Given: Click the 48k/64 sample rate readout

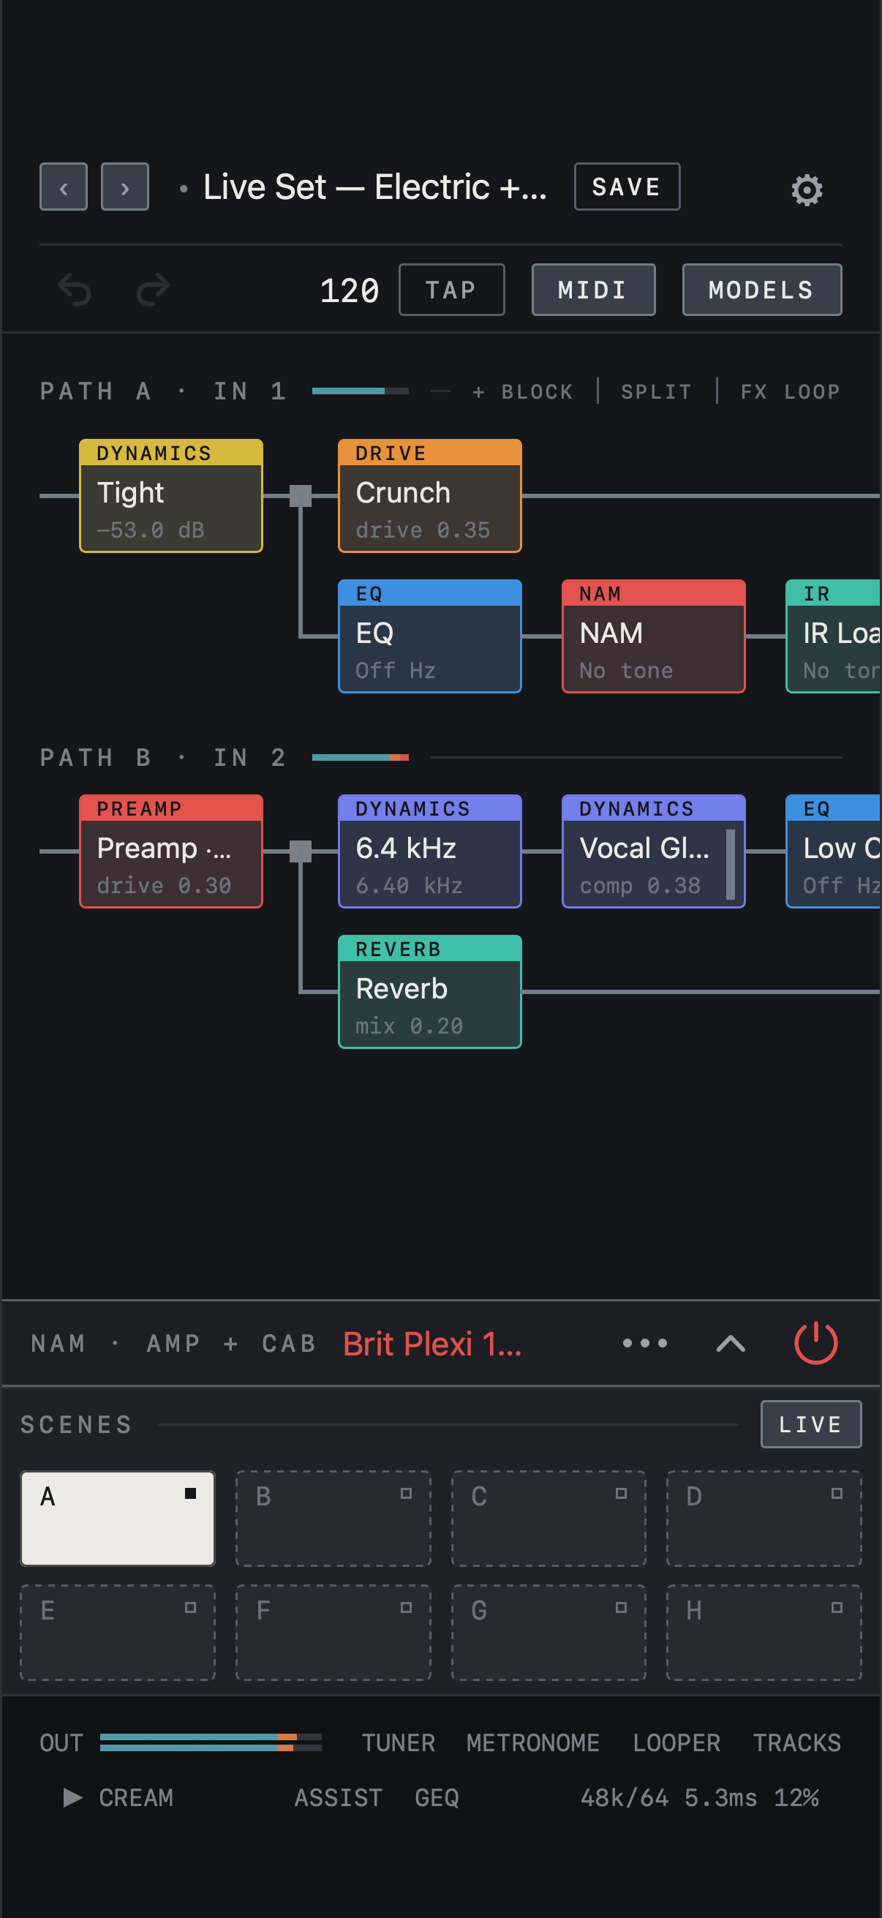Looking at the screenshot, I should (625, 1797).
